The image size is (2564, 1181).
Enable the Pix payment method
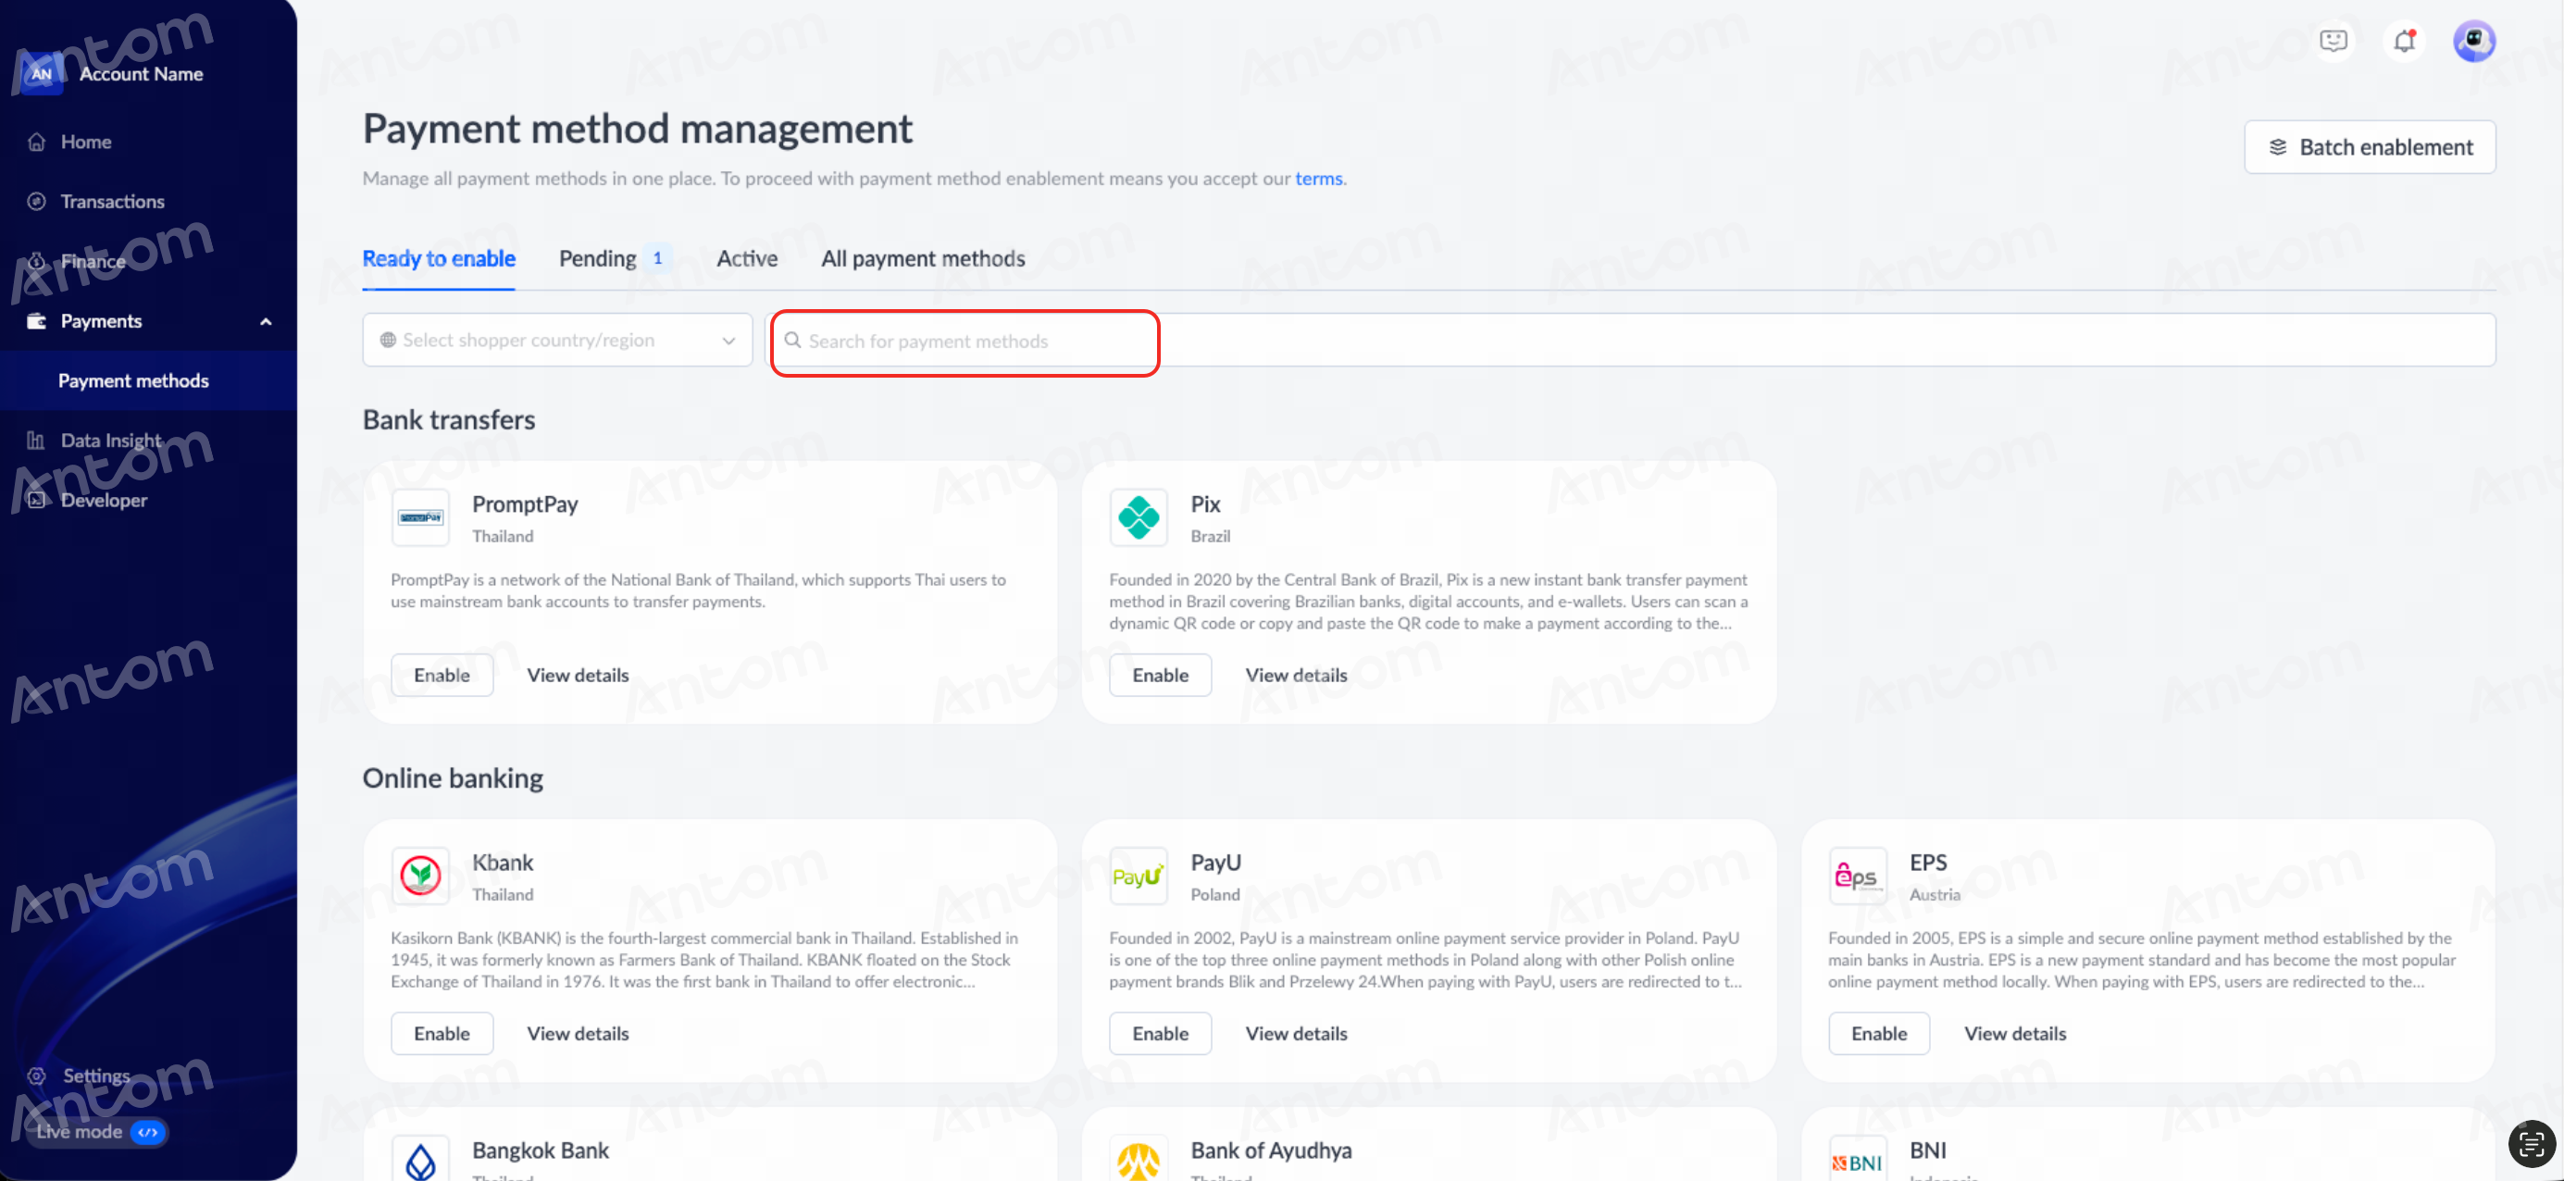point(1161,676)
